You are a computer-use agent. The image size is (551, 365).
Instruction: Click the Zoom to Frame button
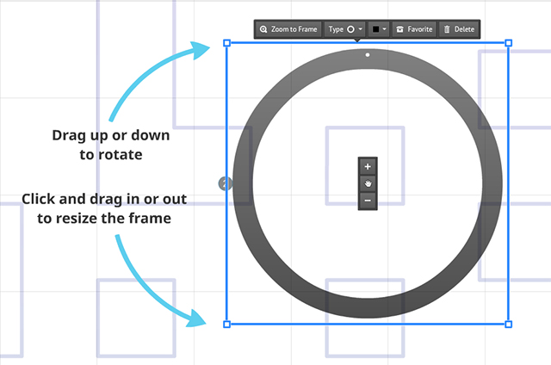[x=288, y=29]
